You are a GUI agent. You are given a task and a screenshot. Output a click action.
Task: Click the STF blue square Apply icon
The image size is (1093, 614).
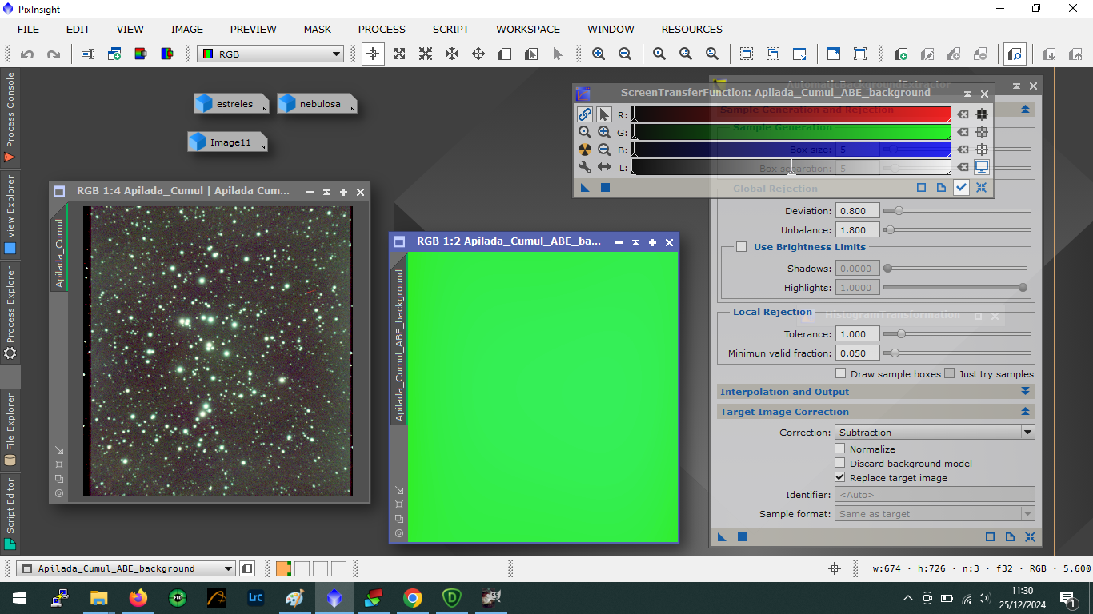click(605, 188)
